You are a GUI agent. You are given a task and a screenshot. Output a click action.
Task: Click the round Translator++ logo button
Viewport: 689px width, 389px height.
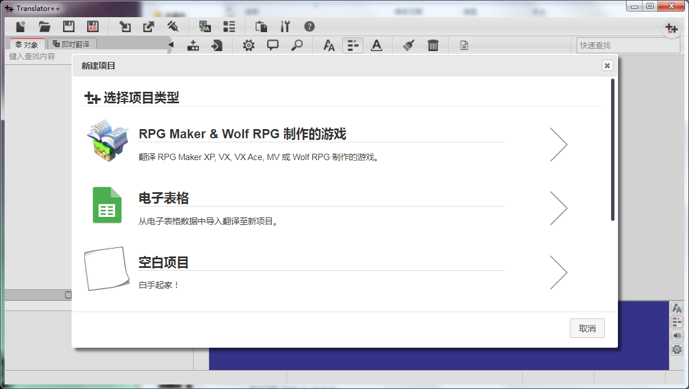tap(672, 29)
